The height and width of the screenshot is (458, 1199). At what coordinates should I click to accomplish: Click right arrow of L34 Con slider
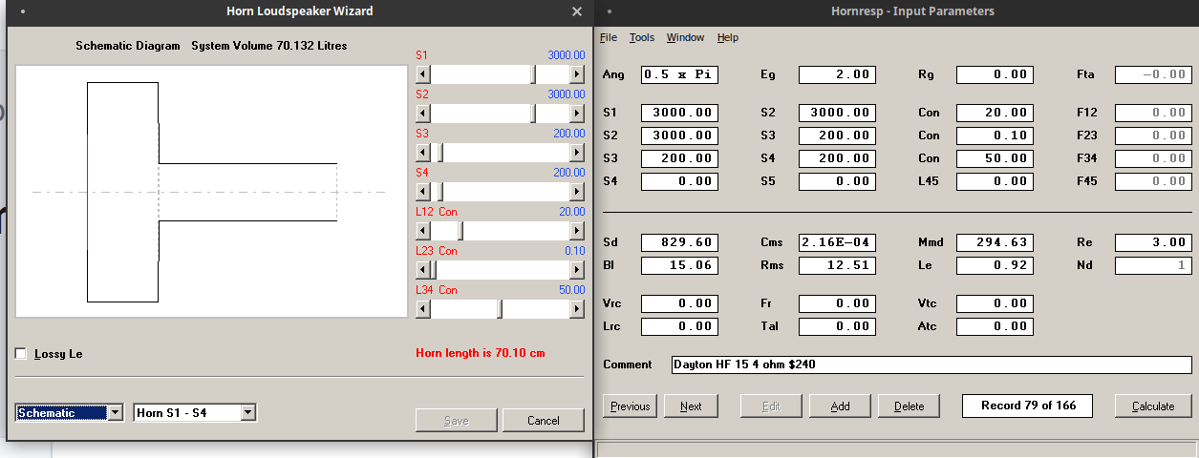coord(577,309)
